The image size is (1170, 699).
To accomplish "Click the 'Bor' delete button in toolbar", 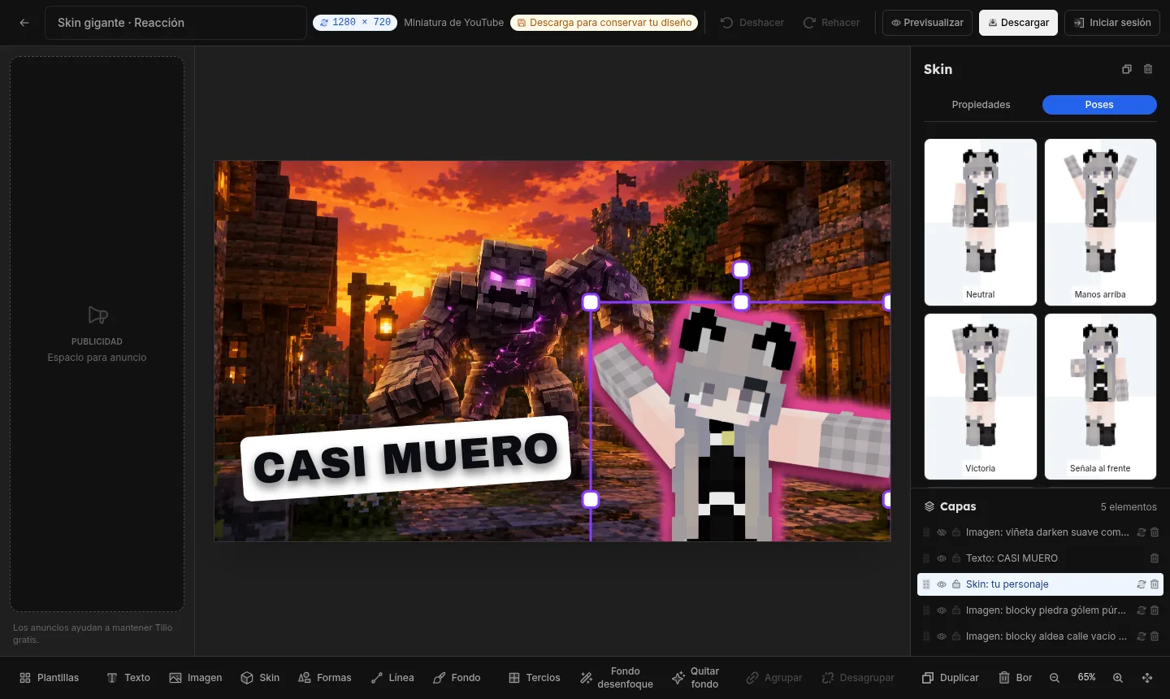I will click(x=1016, y=678).
